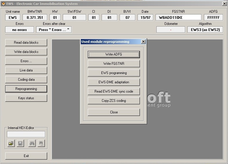Open EWS-DME adaptation
This screenshot has width=228, height=164.
[114, 82]
